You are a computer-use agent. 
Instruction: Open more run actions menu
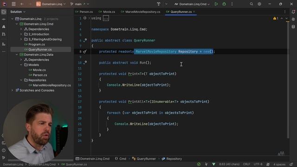[232, 4]
